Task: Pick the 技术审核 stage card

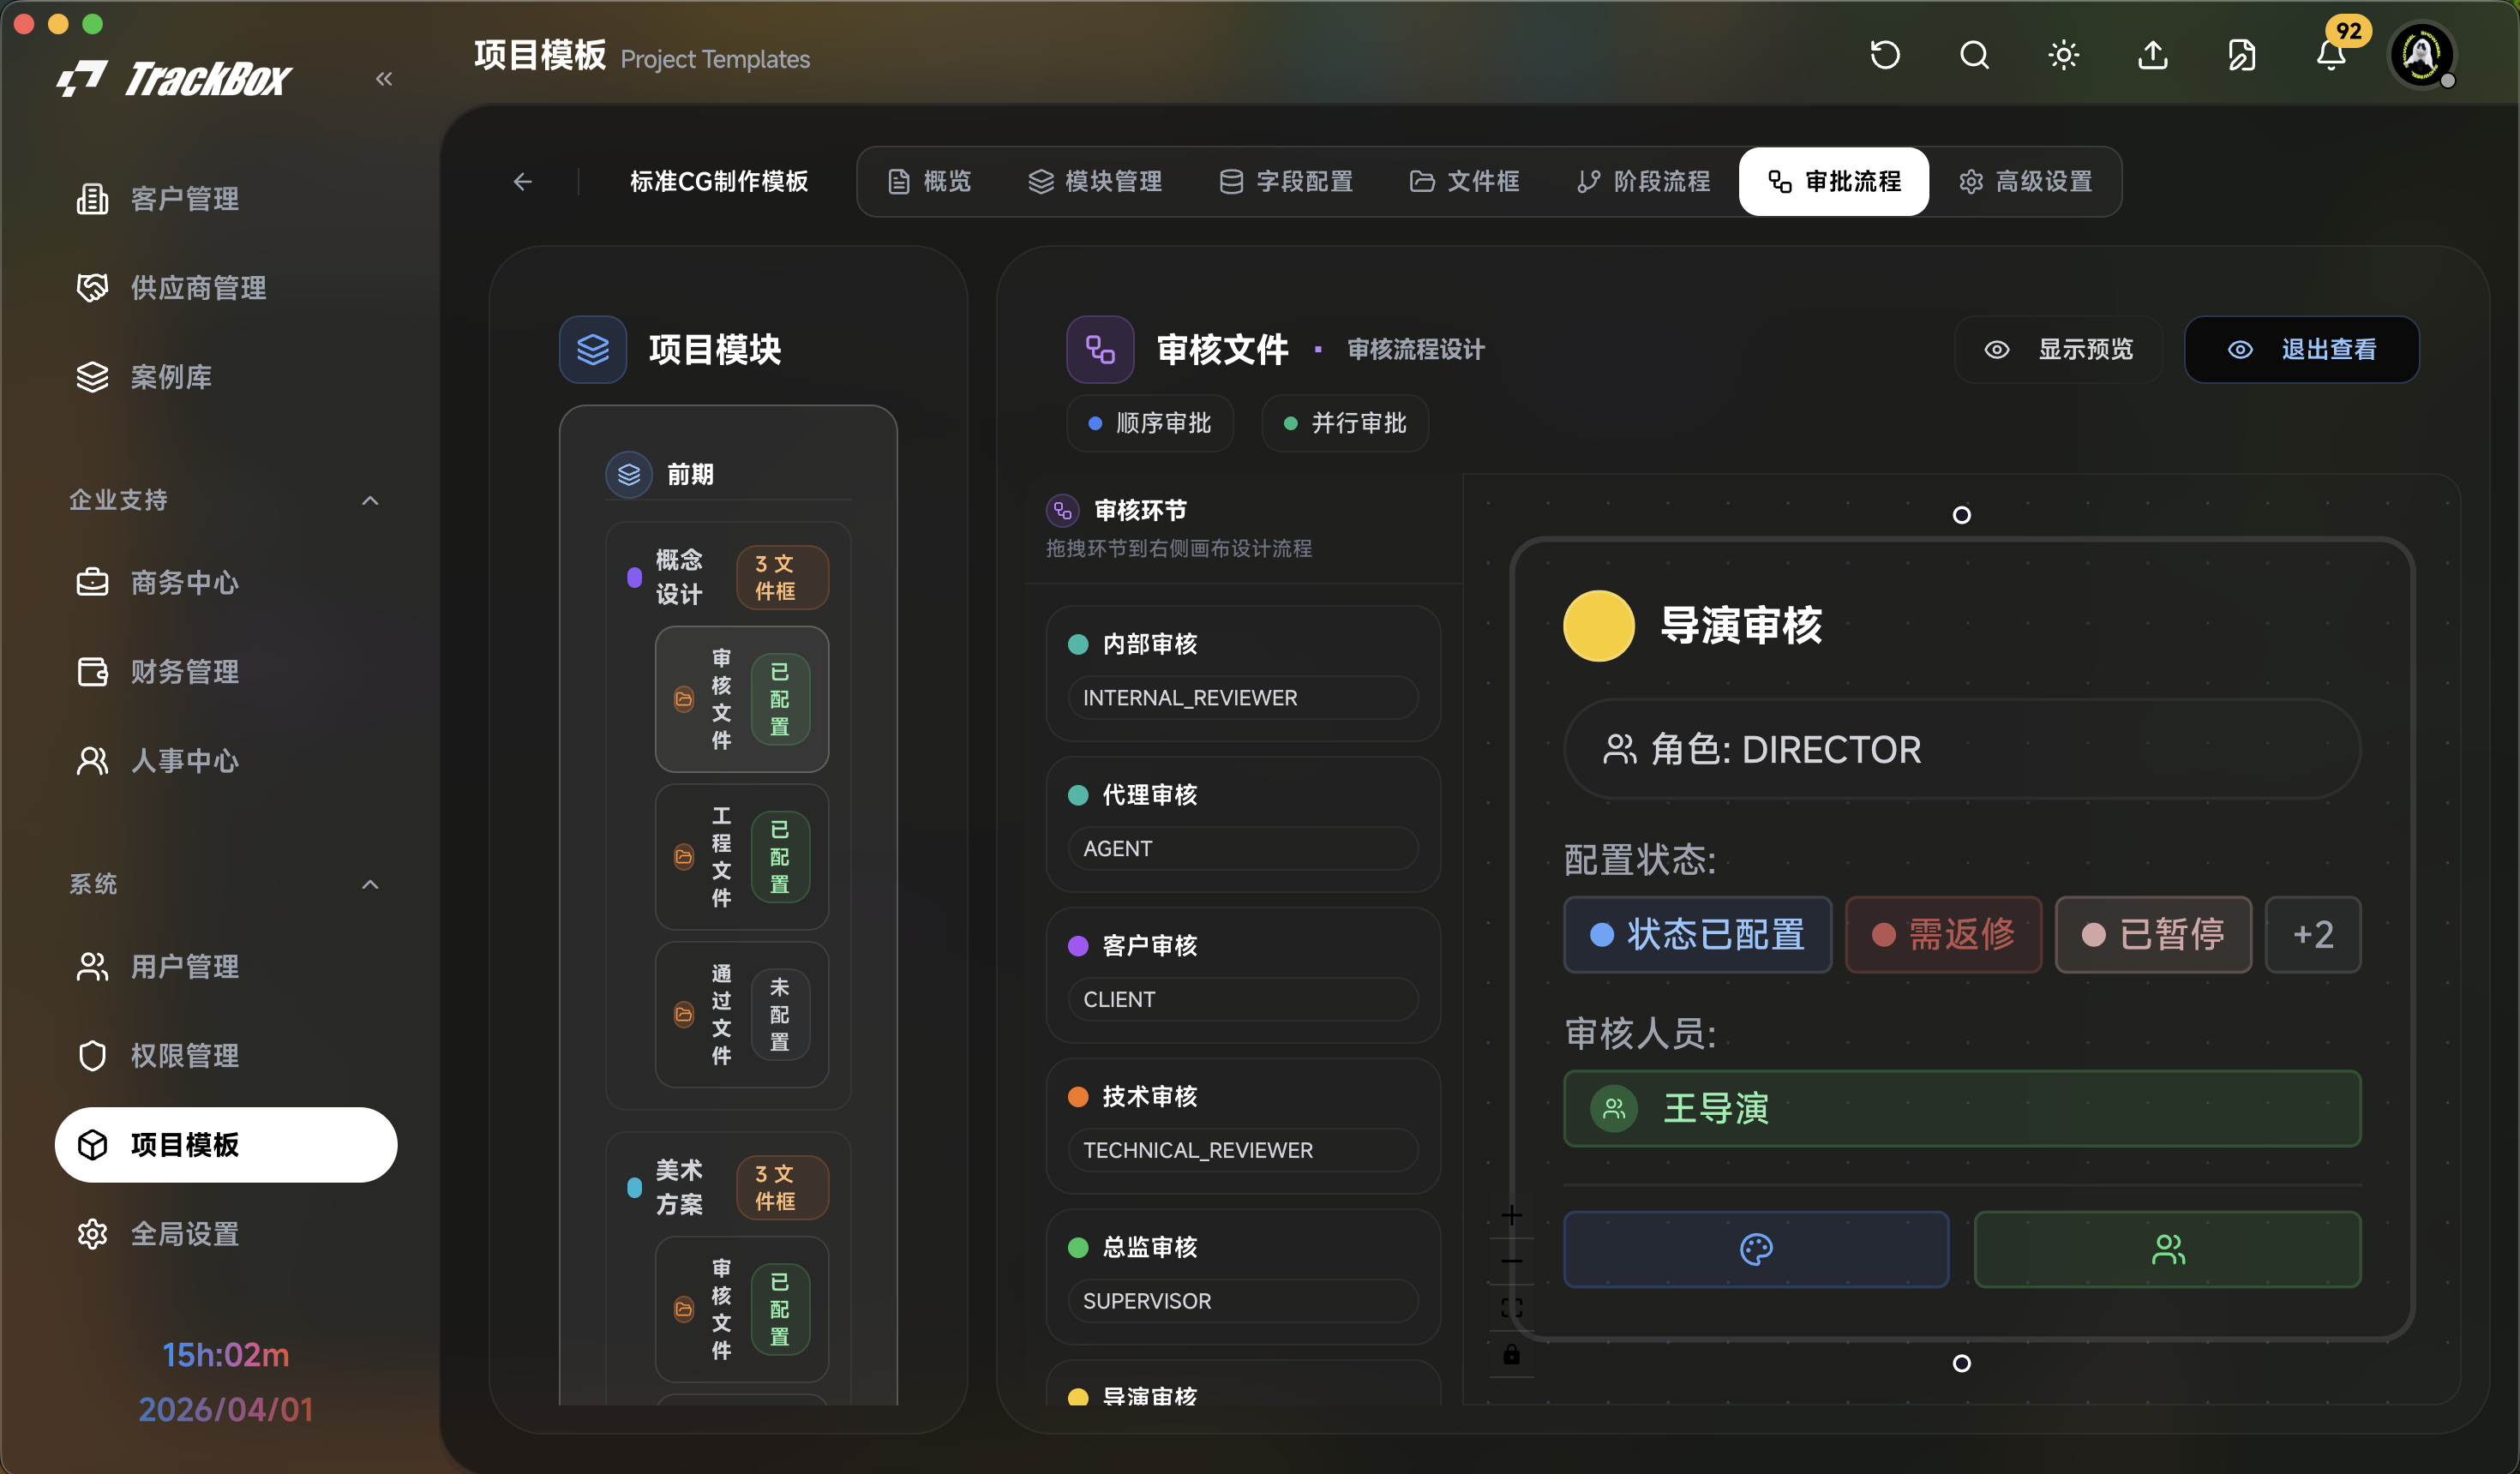Action: (1243, 1126)
